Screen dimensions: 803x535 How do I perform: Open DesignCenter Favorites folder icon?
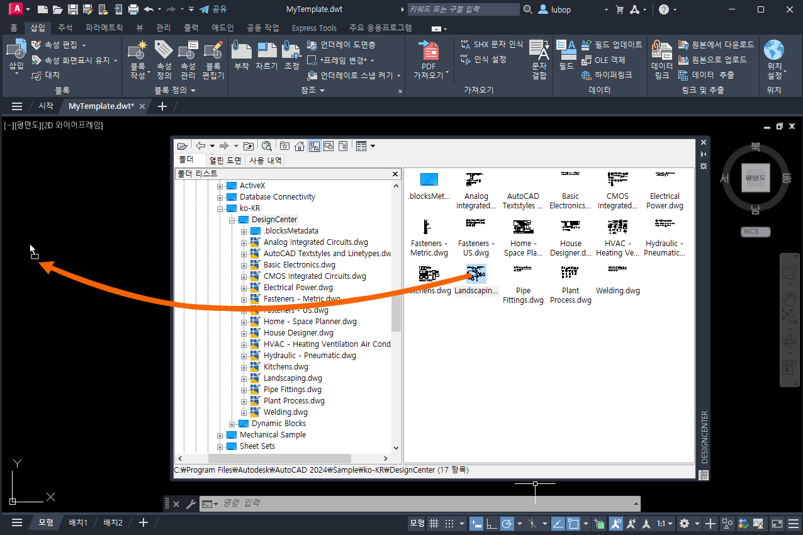[285, 145]
